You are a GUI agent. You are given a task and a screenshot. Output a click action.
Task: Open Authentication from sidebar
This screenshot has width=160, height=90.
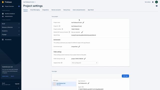tap(9, 16)
